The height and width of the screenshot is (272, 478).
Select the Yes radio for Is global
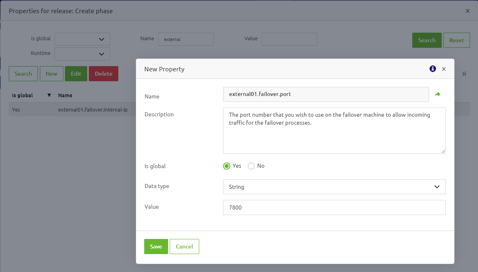pyautogui.click(x=226, y=166)
